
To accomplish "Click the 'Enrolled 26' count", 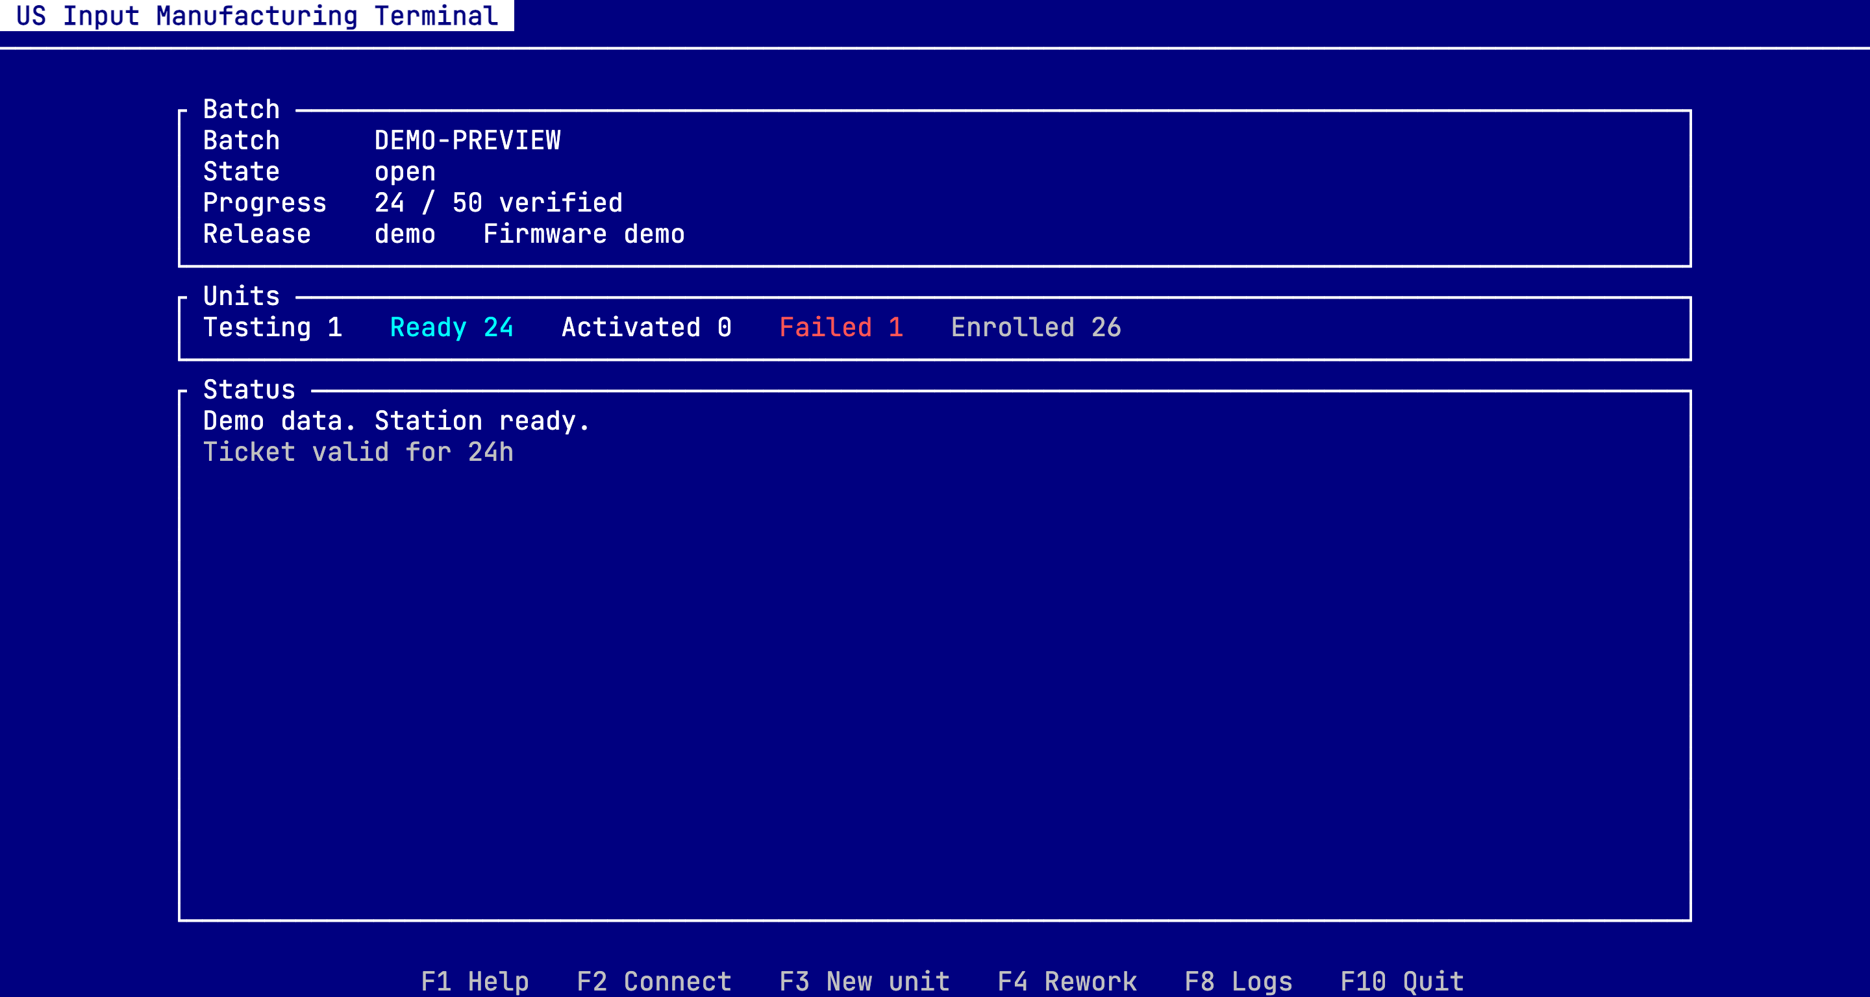I will (1036, 327).
